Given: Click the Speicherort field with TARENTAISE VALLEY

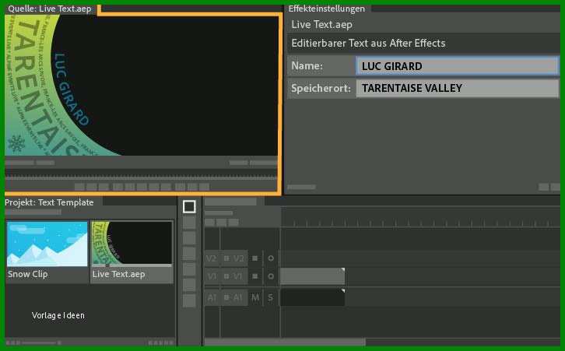Looking at the screenshot, I should coord(458,88).
